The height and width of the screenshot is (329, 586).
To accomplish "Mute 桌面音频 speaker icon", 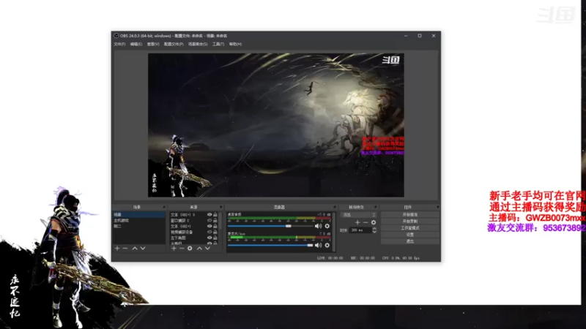I will point(318,226).
